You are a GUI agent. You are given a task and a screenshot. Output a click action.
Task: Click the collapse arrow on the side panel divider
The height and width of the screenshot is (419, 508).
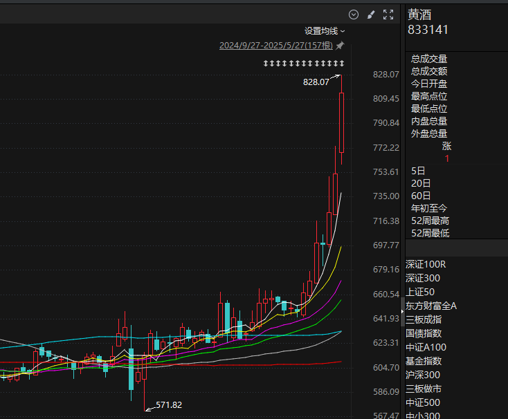[x=402, y=312]
